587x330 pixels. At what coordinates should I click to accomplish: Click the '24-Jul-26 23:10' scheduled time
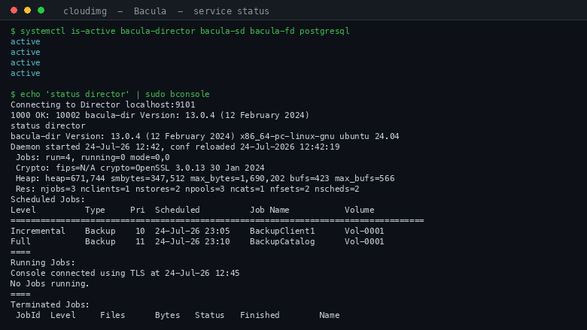[x=193, y=241]
